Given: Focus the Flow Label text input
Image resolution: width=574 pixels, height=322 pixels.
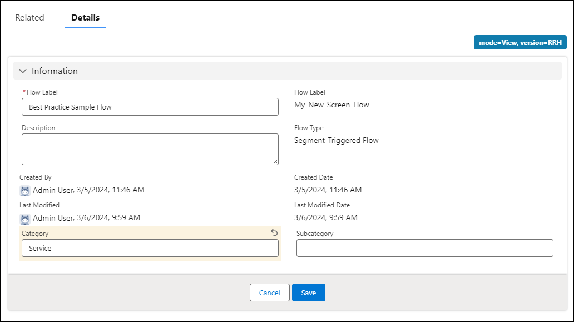Looking at the screenshot, I should 150,107.
